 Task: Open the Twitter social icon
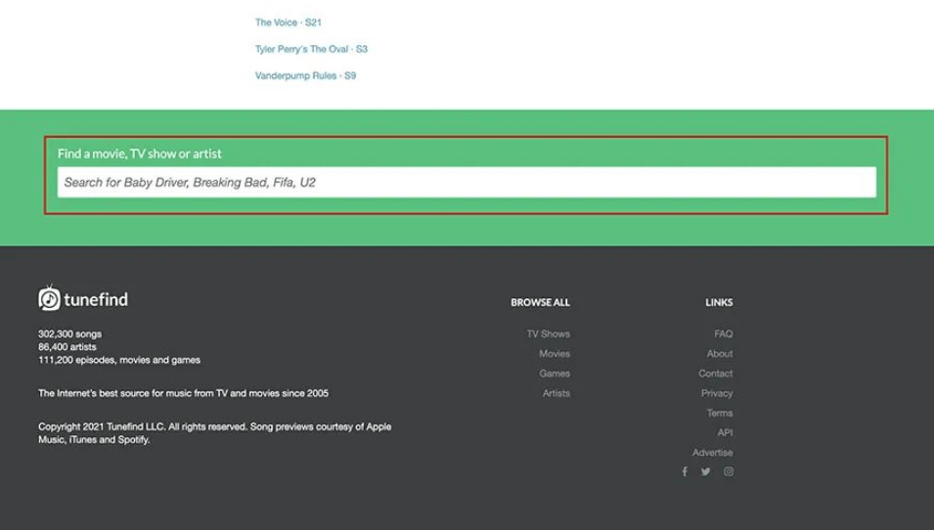click(x=706, y=471)
